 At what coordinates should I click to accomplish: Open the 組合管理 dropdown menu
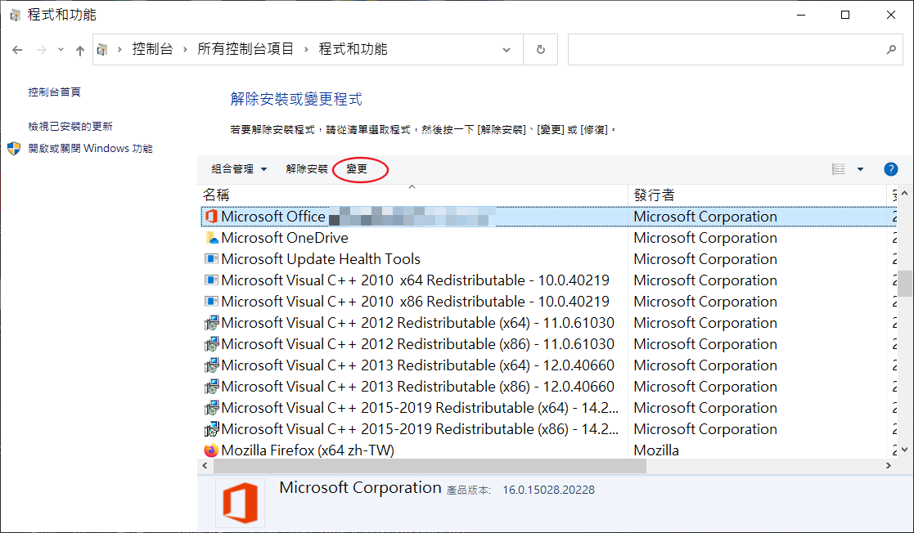(239, 169)
